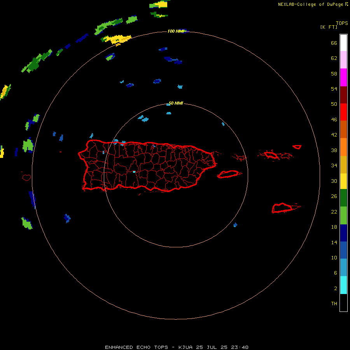This screenshot has width=350, height=350.
Task: Click the "14" legend value
Action: [x=334, y=242]
